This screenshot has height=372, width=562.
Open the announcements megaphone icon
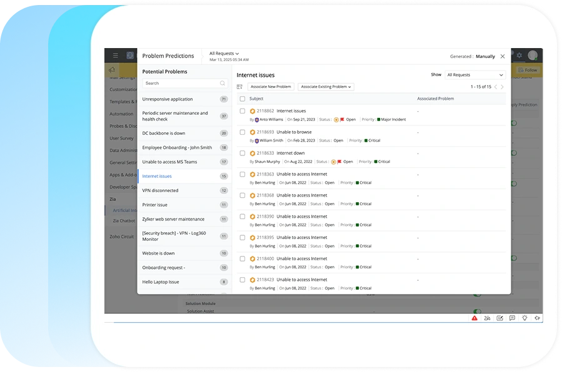pyautogui.click(x=537, y=318)
